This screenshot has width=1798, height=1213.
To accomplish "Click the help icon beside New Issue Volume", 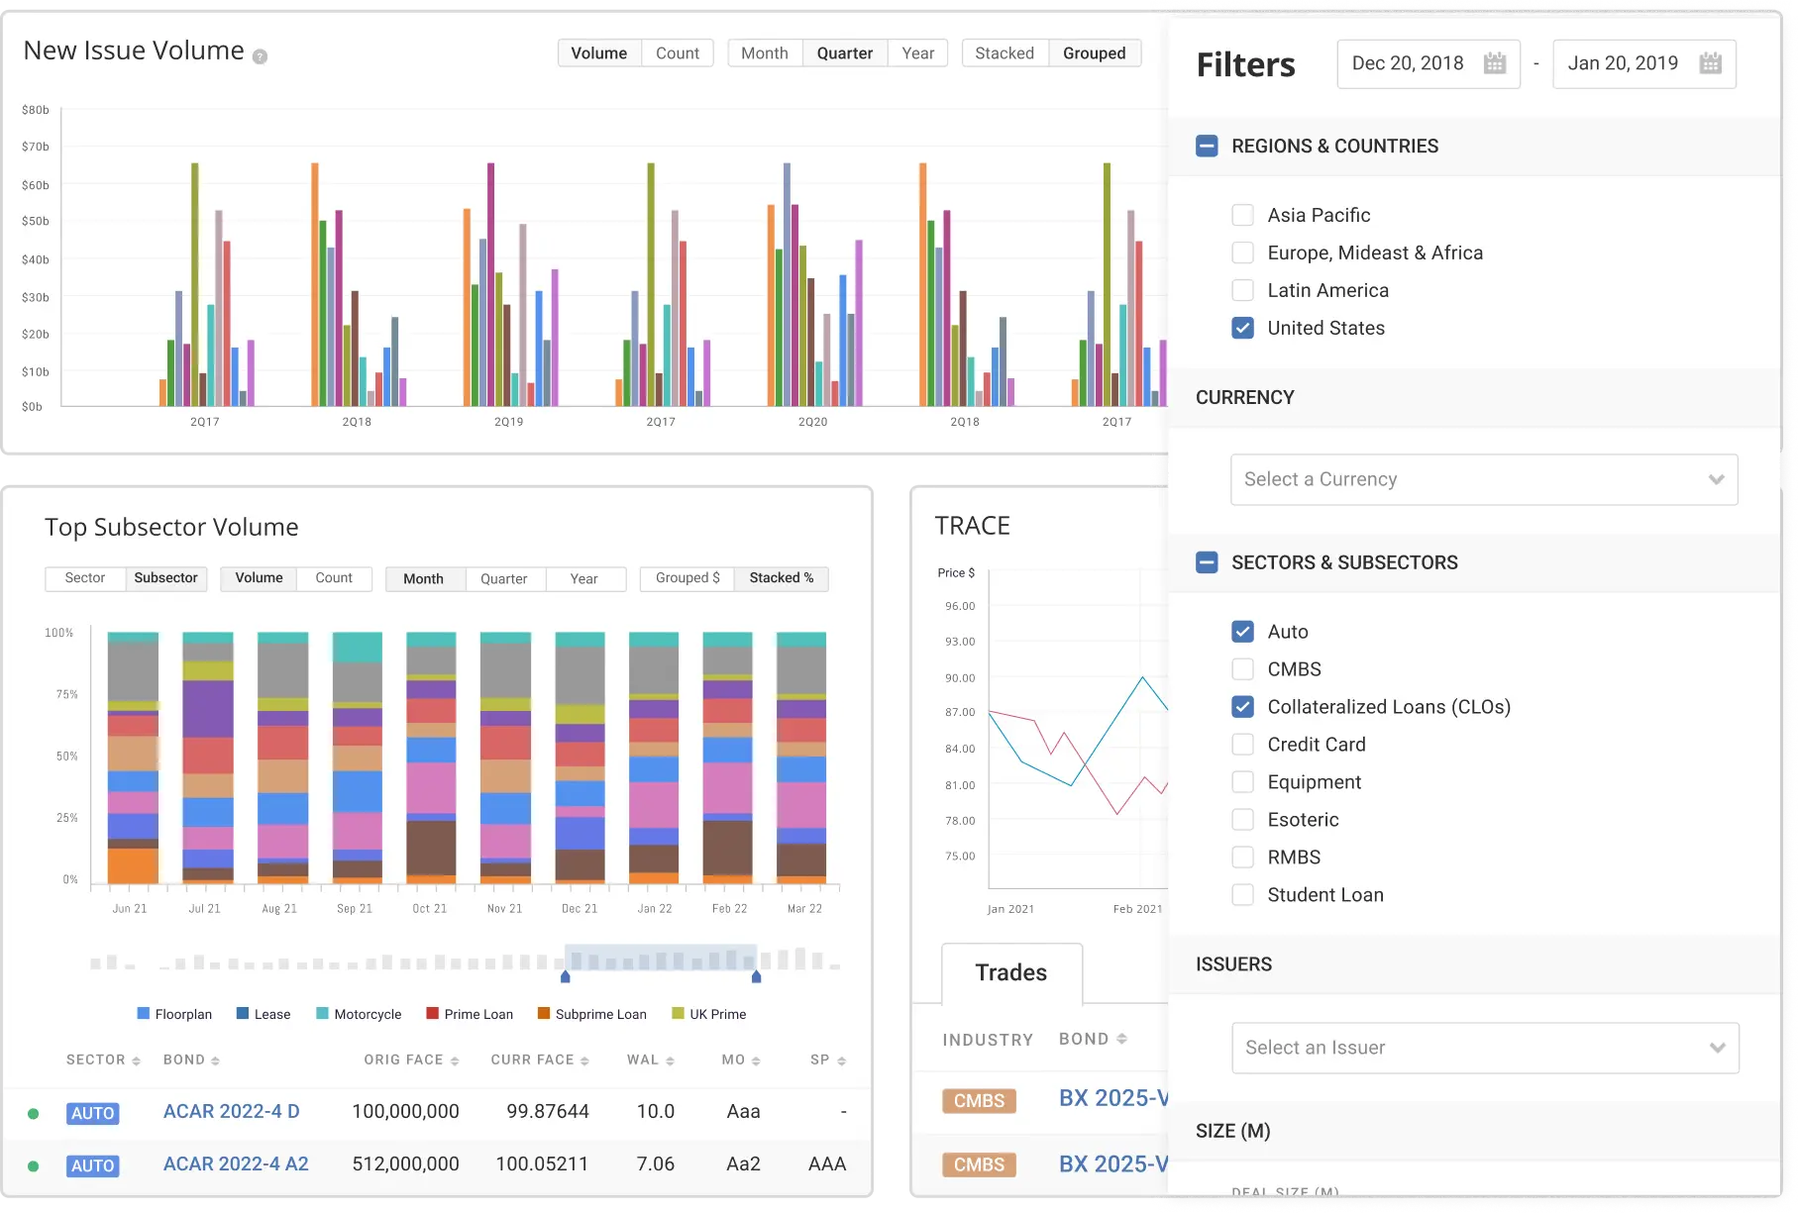I will tap(260, 57).
